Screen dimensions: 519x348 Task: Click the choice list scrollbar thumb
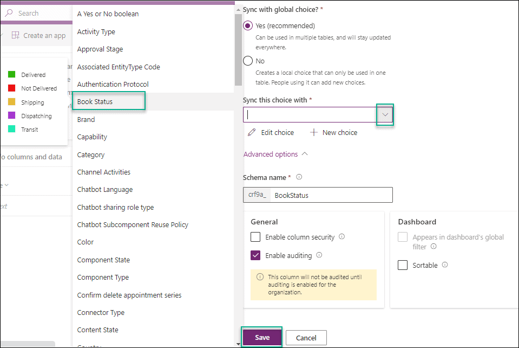click(238, 50)
